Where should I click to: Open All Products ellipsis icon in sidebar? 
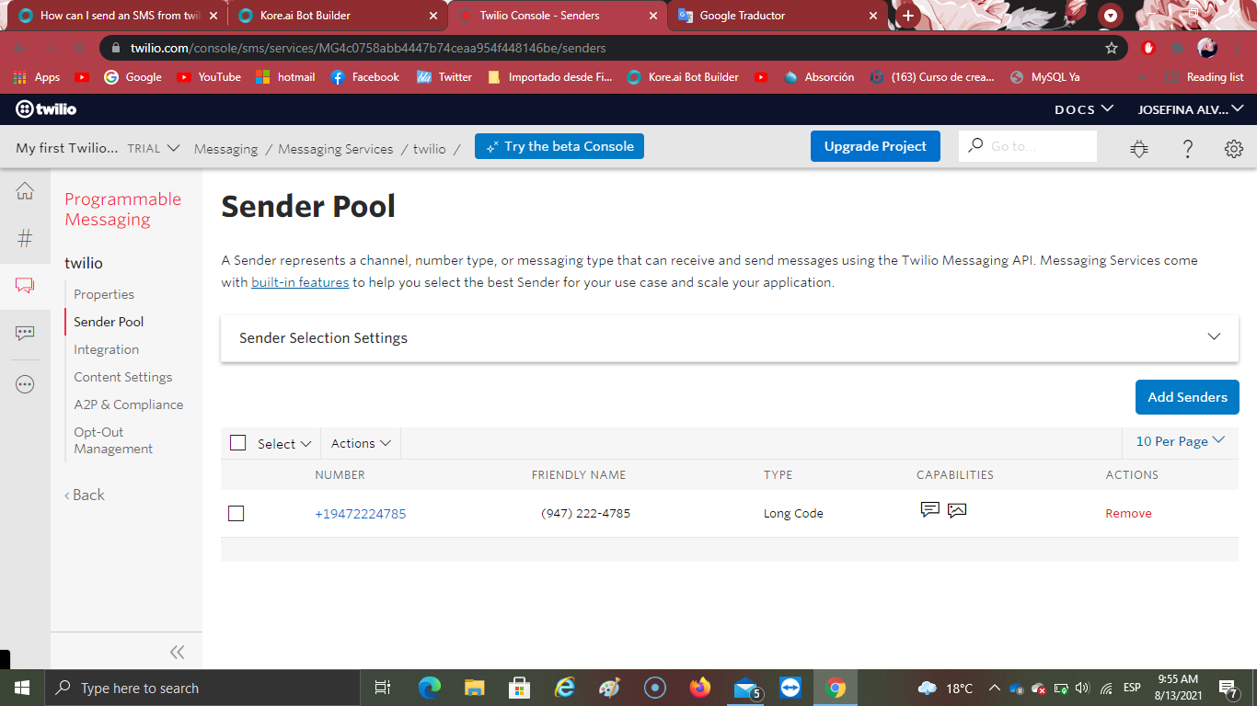[x=25, y=384]
